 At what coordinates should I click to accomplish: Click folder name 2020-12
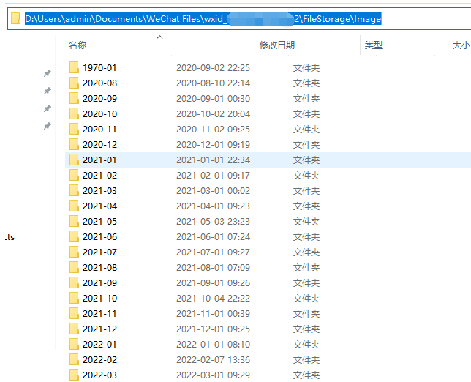99,145
